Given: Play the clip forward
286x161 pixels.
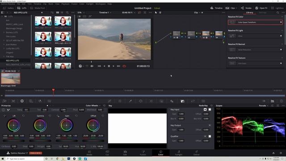Looking at the screenshot, I should [114, 66].
